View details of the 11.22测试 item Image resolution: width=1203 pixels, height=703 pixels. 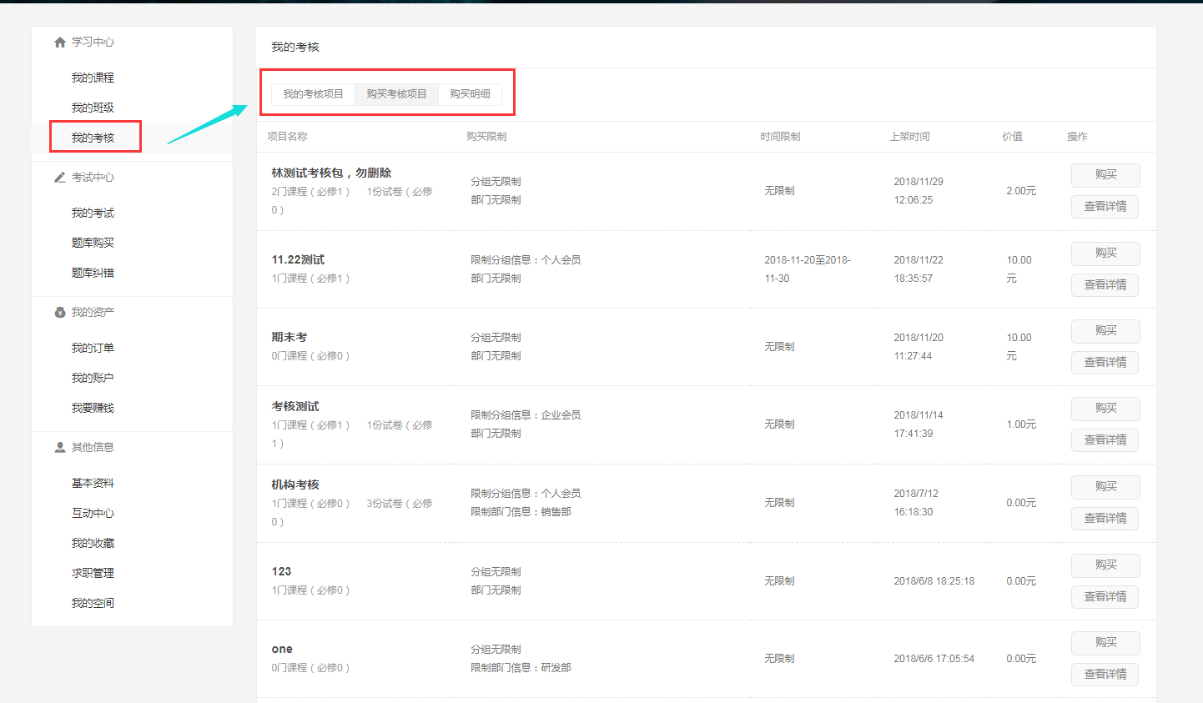click(1105, 285)
